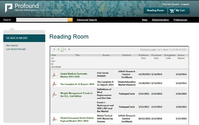Open the Preferences menu link
The width and height of the screenshot is (199, 125).
180,20
